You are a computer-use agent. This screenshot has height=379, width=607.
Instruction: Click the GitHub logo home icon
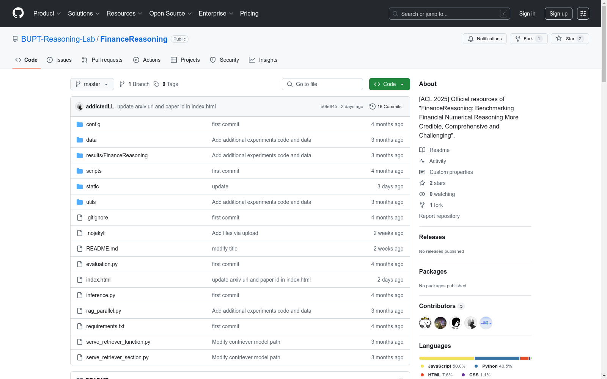click(x=18, y=13)
